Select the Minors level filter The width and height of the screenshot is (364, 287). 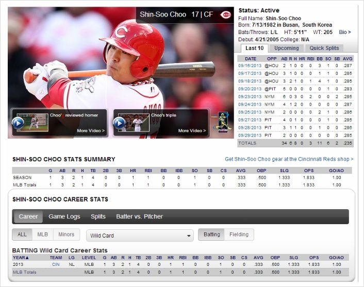(67, 234)
